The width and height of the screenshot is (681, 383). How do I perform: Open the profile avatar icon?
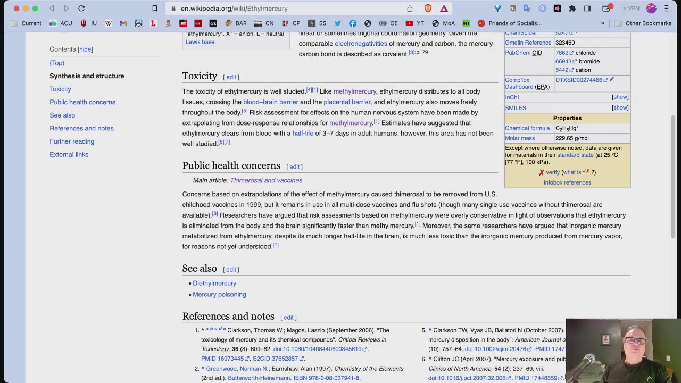click(x=651, y=9)
